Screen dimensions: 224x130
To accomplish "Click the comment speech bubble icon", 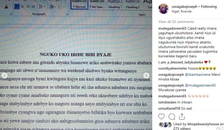I will tap(172, 116).
